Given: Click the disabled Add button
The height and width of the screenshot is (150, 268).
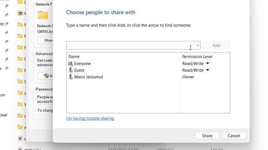Looking at the screenshot, I should [216, 45].
